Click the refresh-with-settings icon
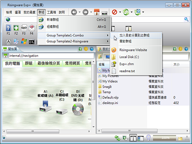Screen dimensions: 192x144 coord(138,12)
